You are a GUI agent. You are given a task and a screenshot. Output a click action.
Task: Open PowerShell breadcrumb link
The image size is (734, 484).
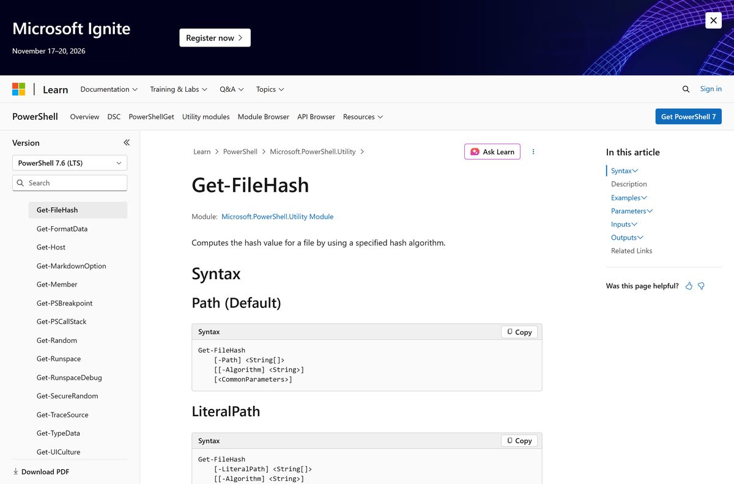[x=240, y=152]
